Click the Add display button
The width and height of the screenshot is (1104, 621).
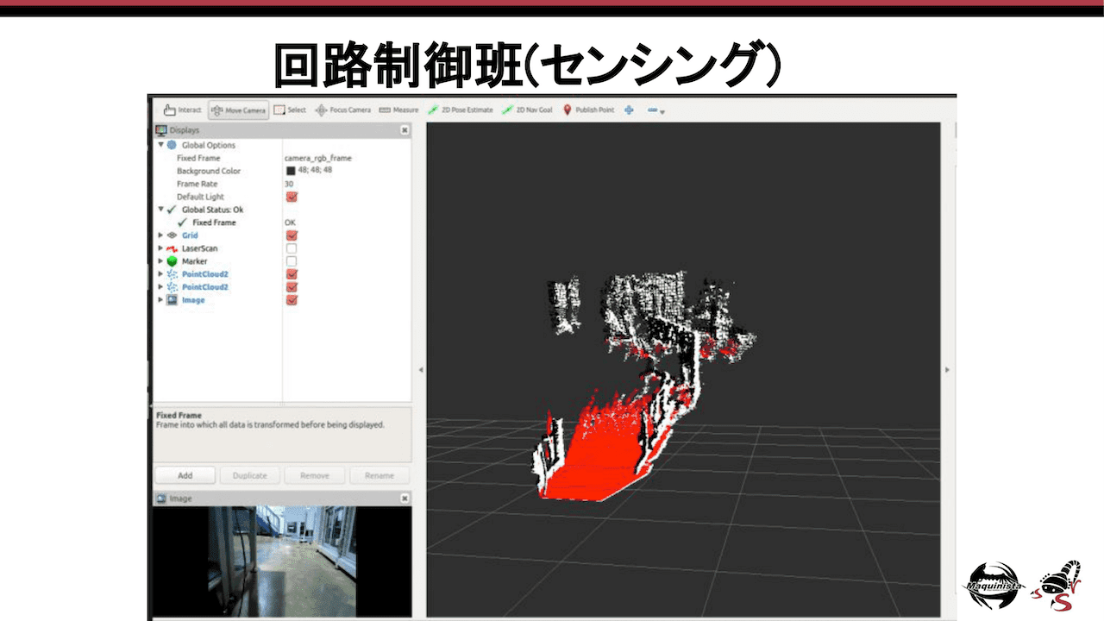185,475
